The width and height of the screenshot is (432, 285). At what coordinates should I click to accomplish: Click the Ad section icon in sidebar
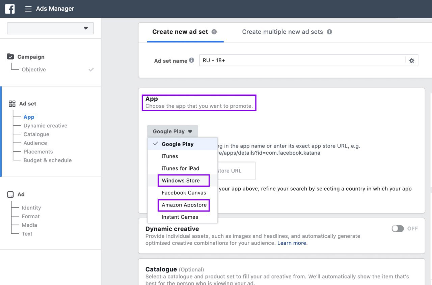[10, 194]
